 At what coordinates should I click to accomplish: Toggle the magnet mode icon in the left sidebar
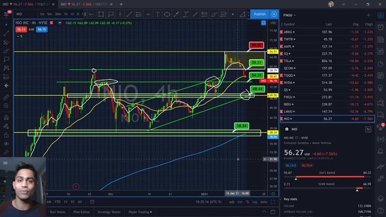(x=6, y=118)
